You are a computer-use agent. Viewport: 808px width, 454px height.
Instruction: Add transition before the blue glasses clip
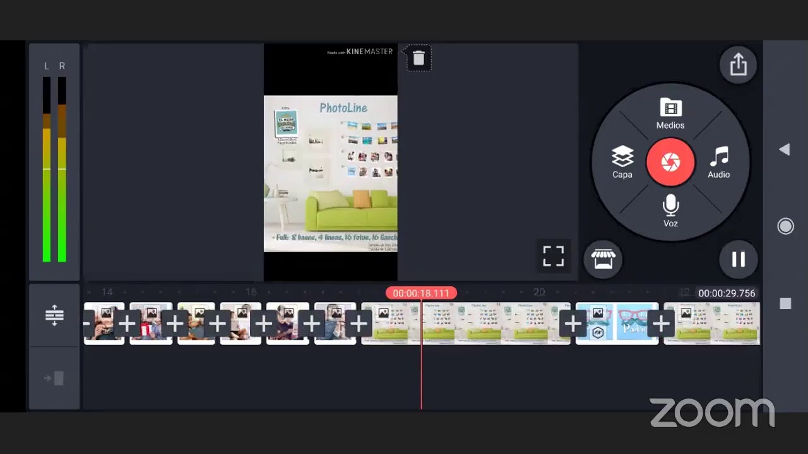pos(573,324)
